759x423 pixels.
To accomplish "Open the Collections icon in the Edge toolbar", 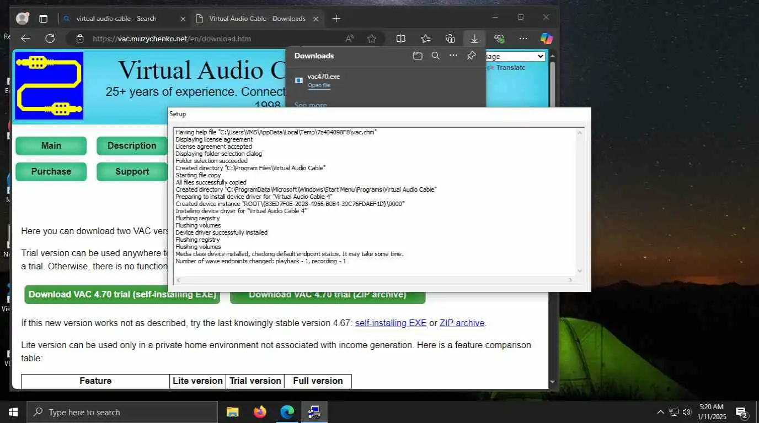I will point(450,39).
